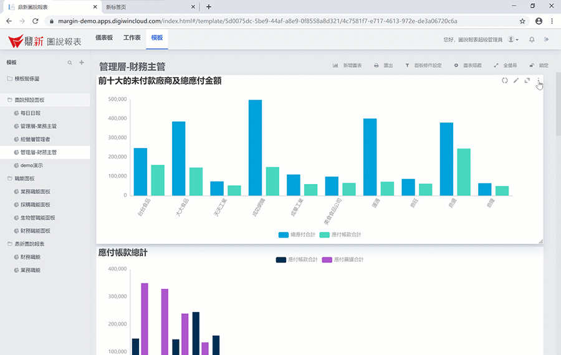Click the plus icon to add a template
561x355 pixels.
(x=82, y=63)
